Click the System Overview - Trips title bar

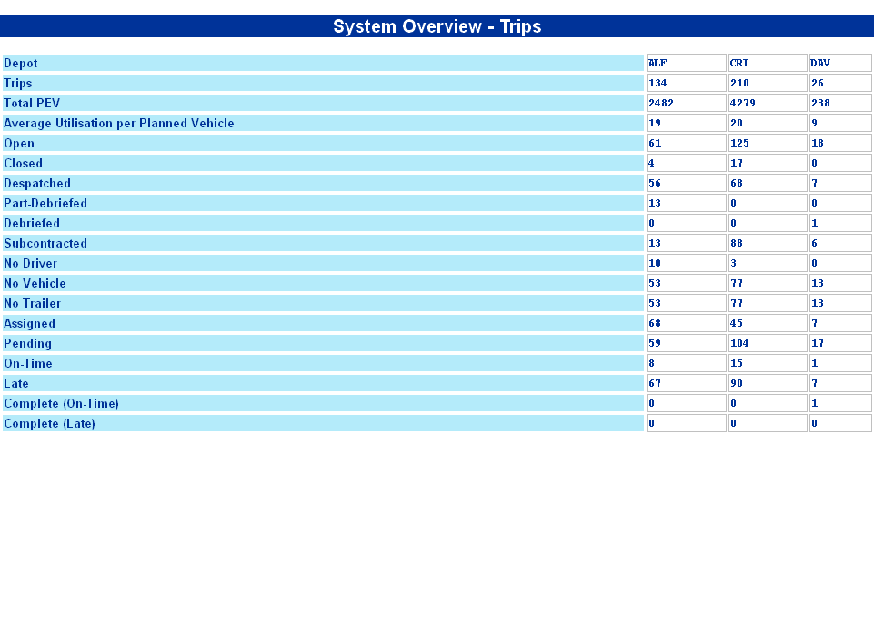(x=437, y=26)
